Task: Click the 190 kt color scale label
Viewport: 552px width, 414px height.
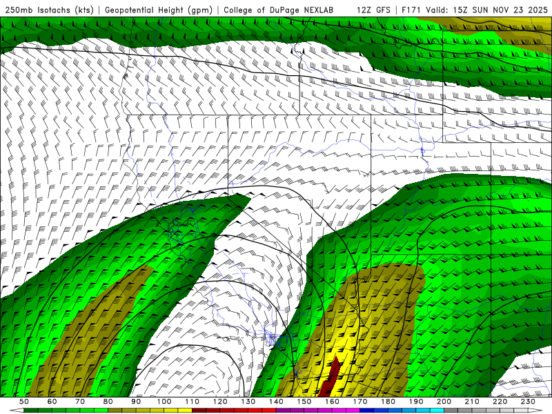Action: [416, 402]
